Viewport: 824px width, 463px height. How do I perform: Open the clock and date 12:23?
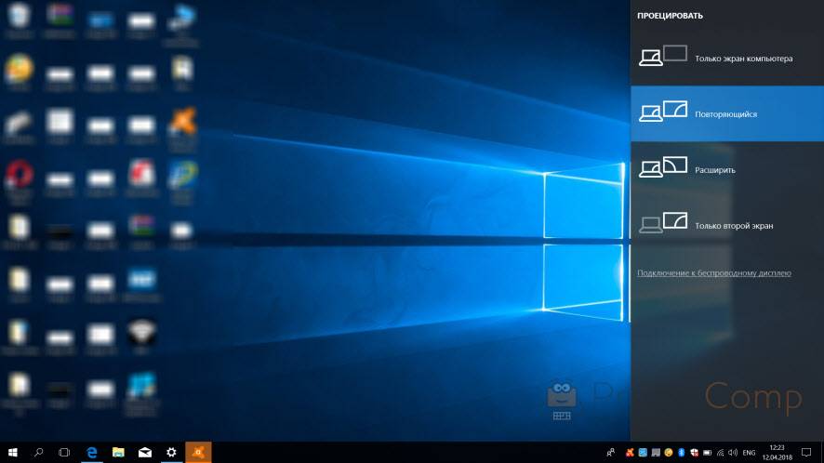(x=778, y=452)
